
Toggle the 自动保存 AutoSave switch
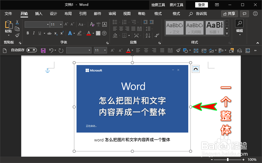(32, 50)
